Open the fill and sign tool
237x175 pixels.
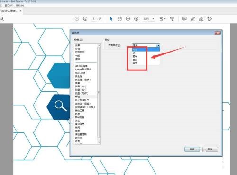point(201,19)
